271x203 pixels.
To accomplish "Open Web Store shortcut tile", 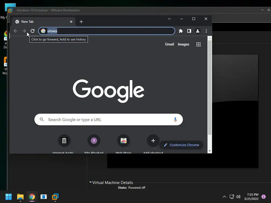I will (x=123, y=141).
